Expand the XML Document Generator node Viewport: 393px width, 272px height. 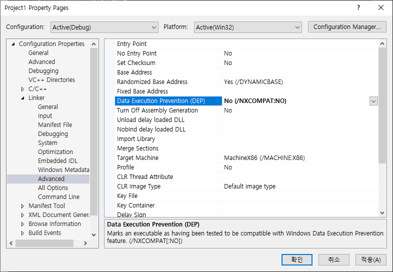[22, 215]
